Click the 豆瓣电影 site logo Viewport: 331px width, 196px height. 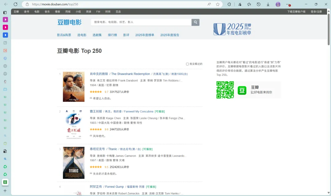(x=69, y=22)
